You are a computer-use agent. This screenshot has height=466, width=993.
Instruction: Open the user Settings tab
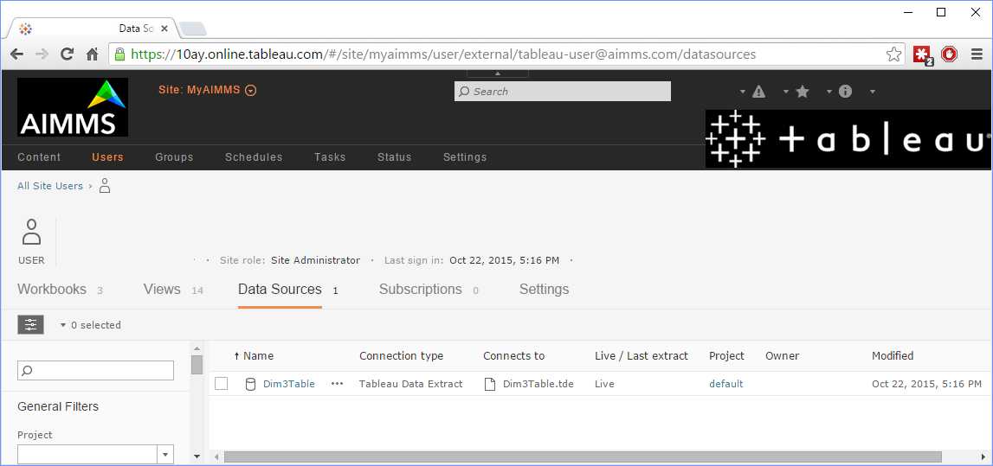click(544, 290)
